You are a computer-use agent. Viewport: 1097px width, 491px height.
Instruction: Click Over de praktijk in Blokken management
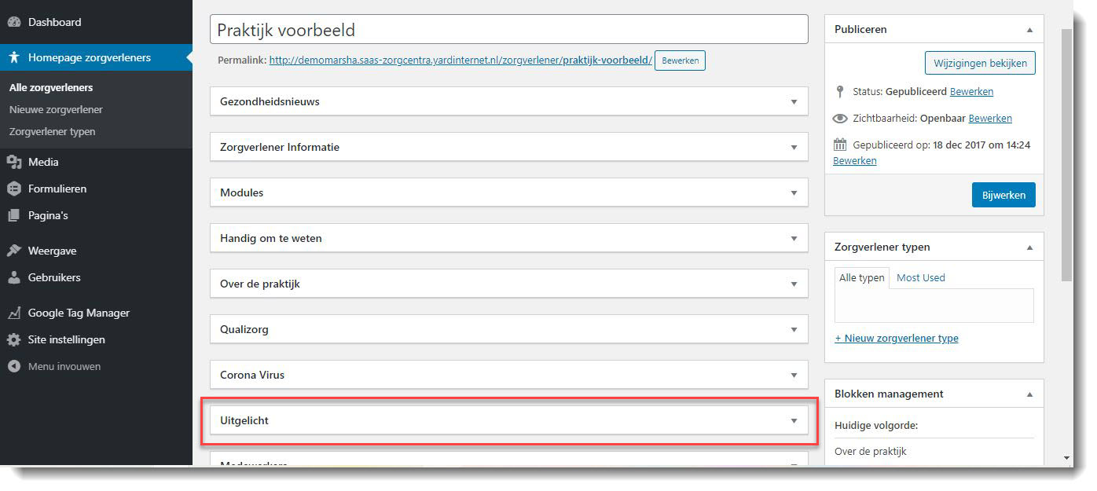[871, 452]
